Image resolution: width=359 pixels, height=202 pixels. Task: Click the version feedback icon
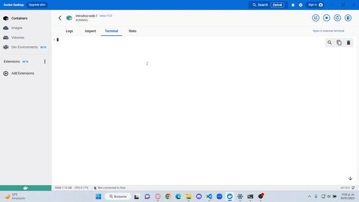point(353,188)
